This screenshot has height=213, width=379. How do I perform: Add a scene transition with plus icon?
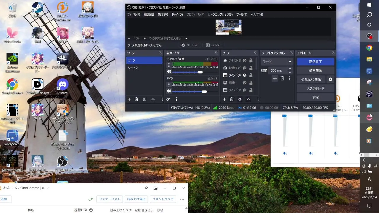tap(275, 78)
